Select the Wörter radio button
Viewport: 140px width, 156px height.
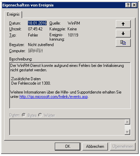coord(40,115)
